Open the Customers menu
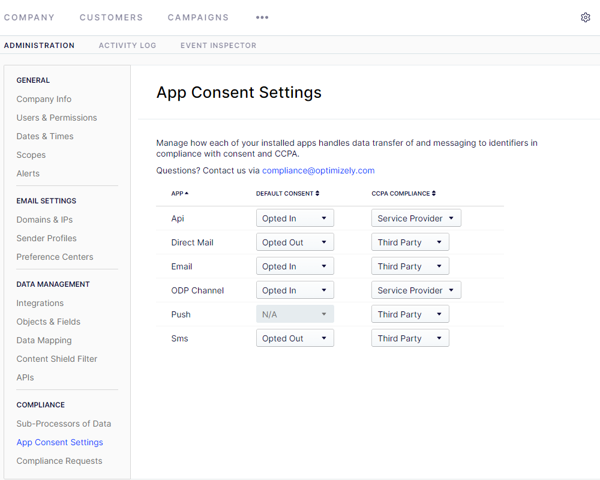Screen dimensions: 600x480 click(x=112, y=17)
